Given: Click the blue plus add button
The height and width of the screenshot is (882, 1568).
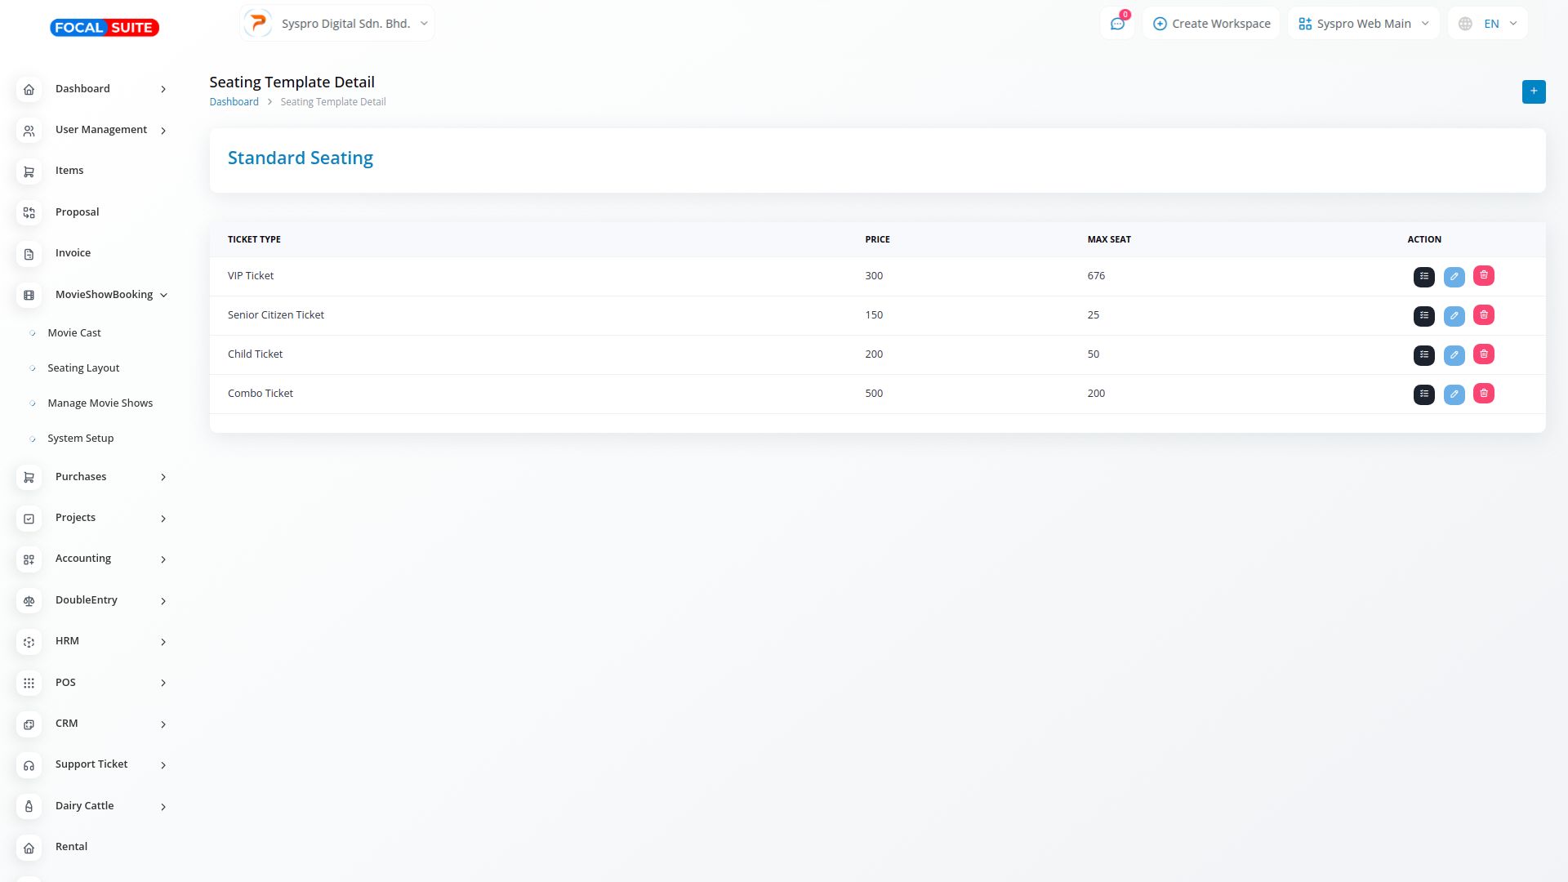Looking at the screenshot, I should (x=1533, y=91).
